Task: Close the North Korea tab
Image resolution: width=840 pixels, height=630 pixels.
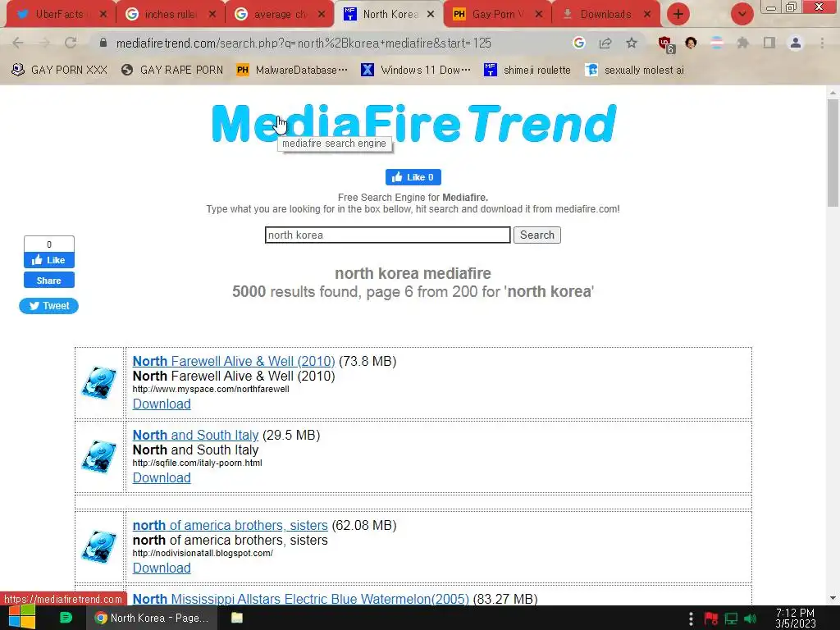Action: coord(431,15)
